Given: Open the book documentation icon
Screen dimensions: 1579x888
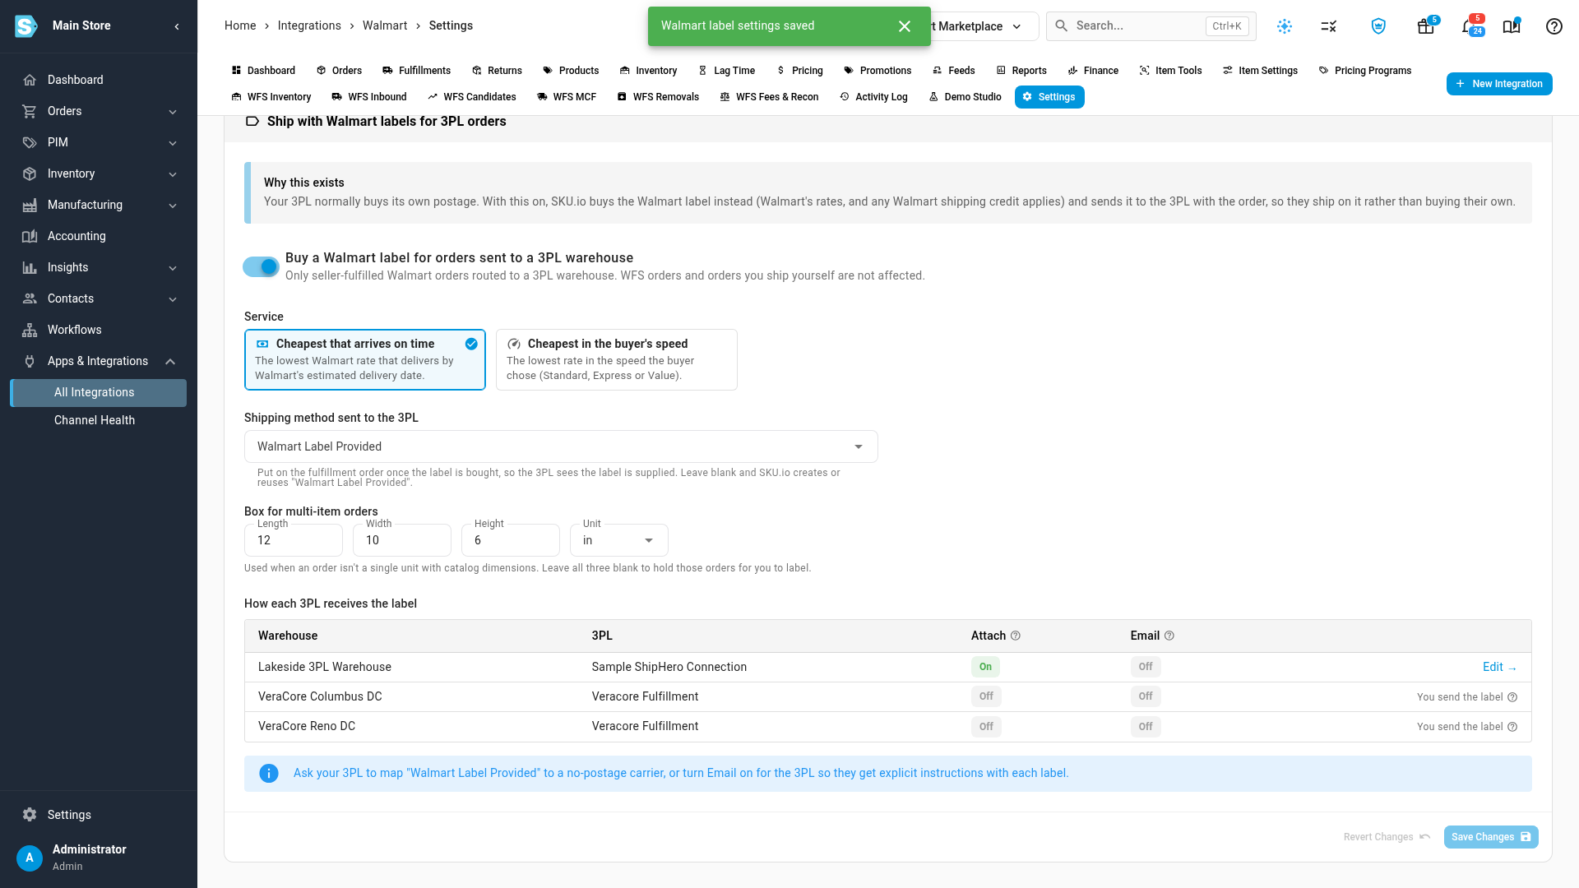Looking at the screenshot, I should pos(1512,26).
